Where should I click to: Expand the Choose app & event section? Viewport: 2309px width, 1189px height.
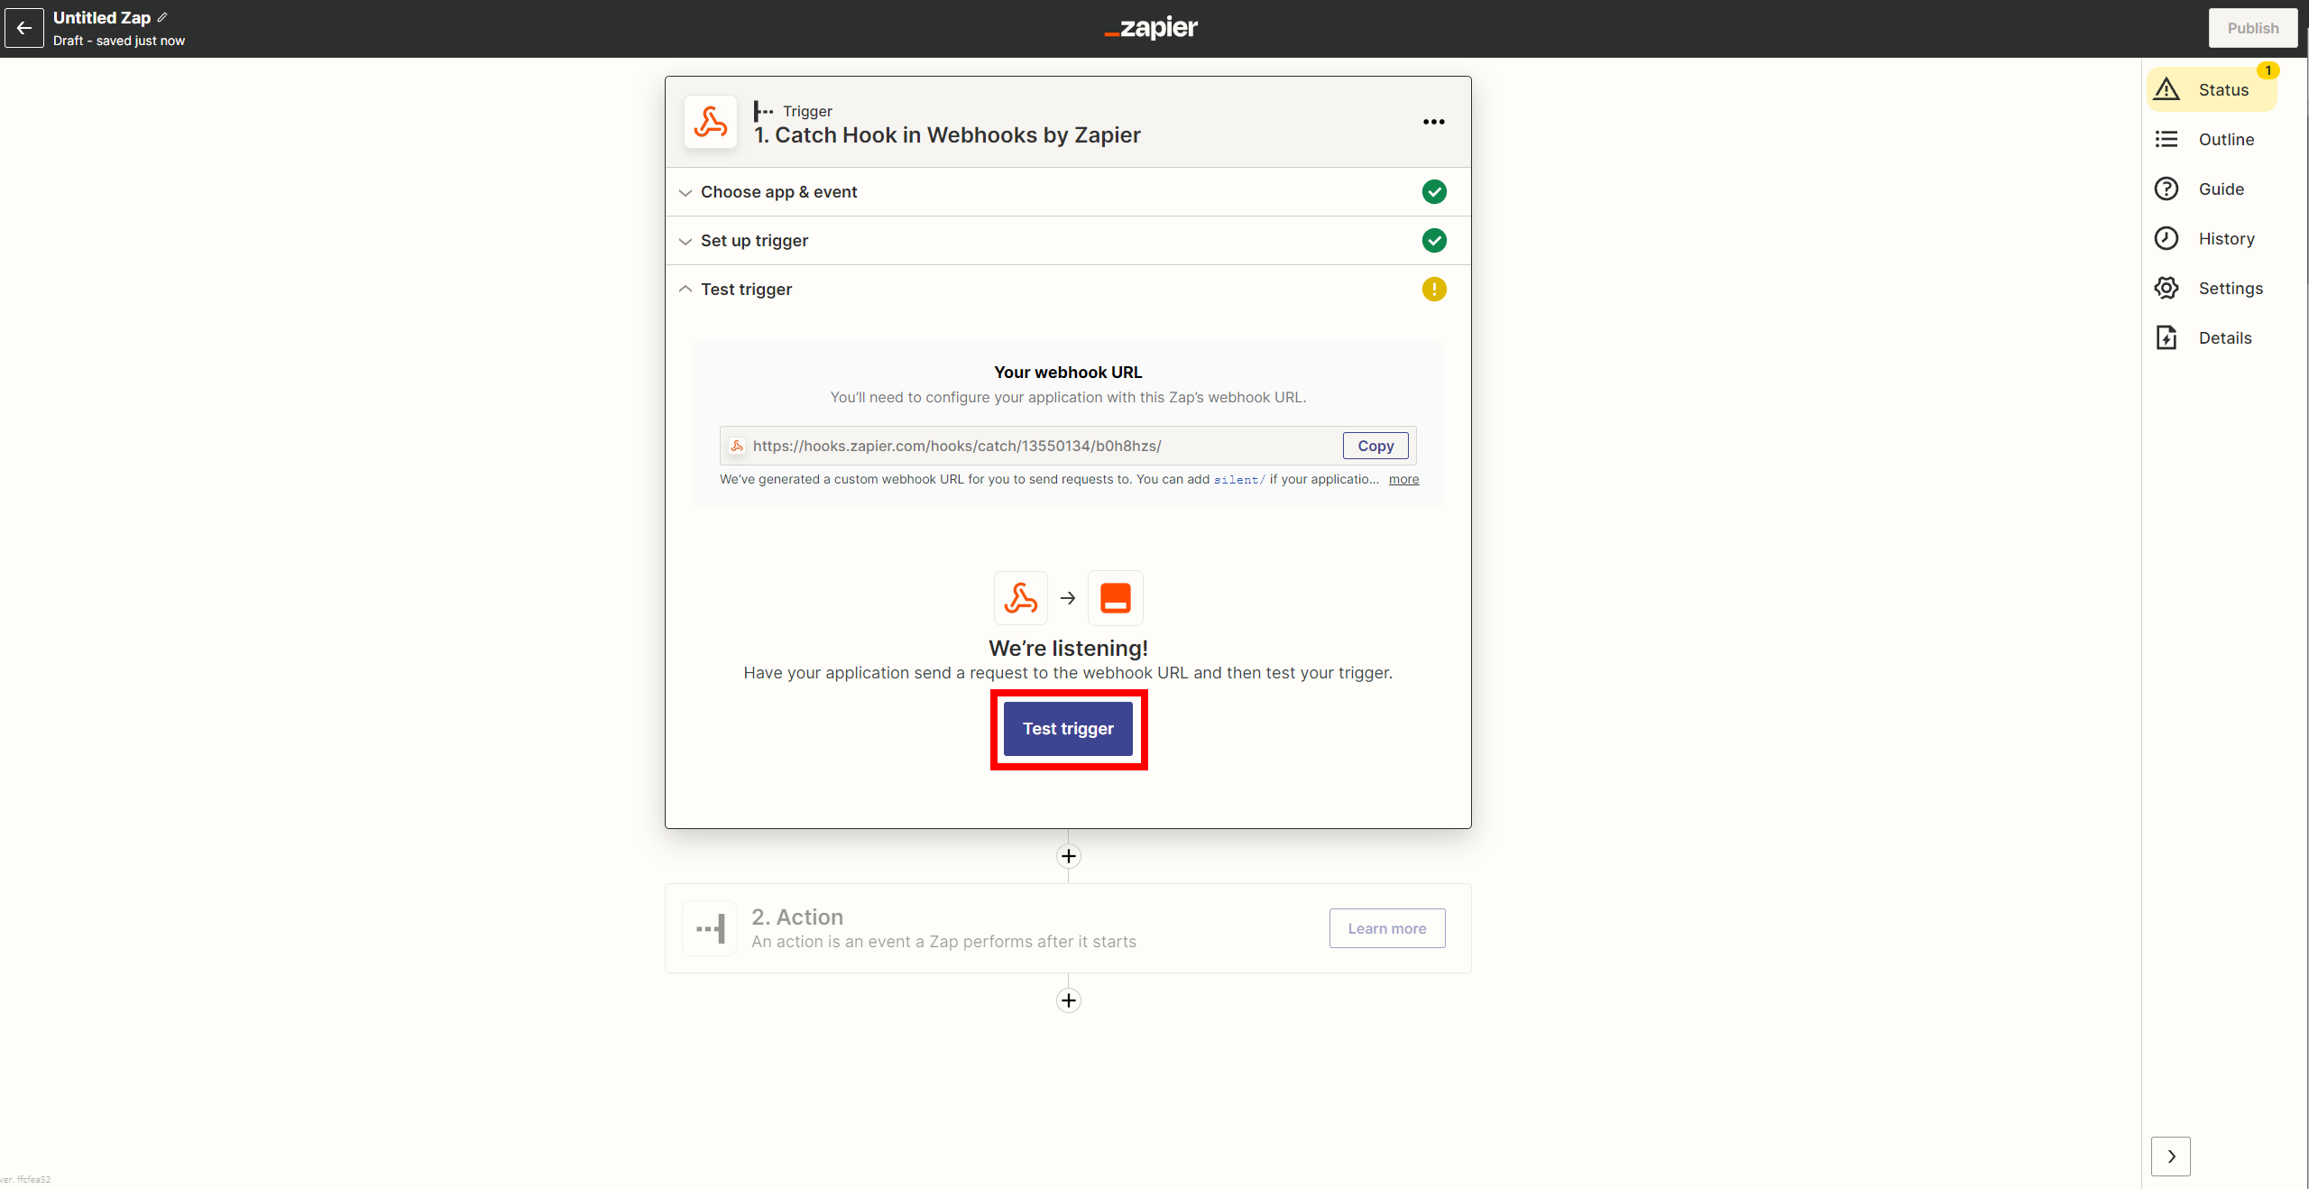tap(778, 192)
